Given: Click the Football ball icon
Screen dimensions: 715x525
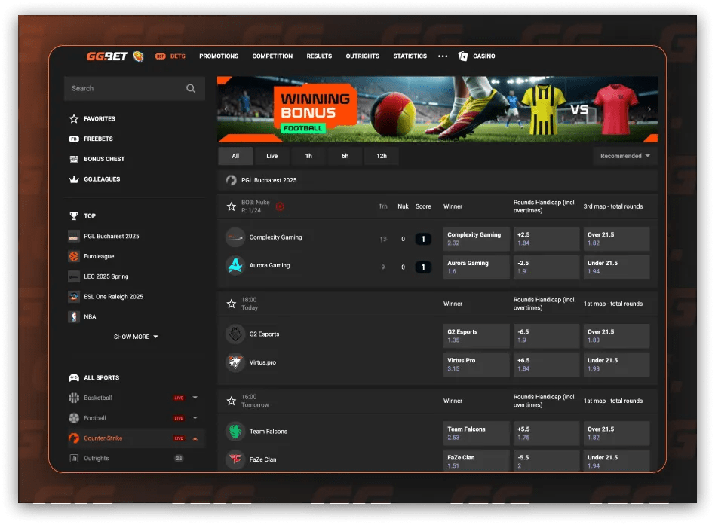Looking at the screenshot, I should [74, 418].
